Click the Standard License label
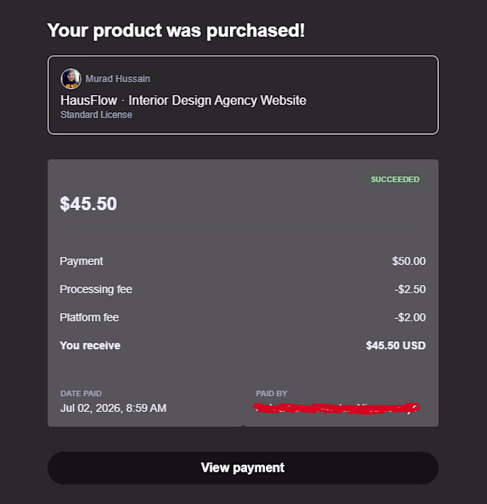The image size is (487, 504). tap(97, 114)
